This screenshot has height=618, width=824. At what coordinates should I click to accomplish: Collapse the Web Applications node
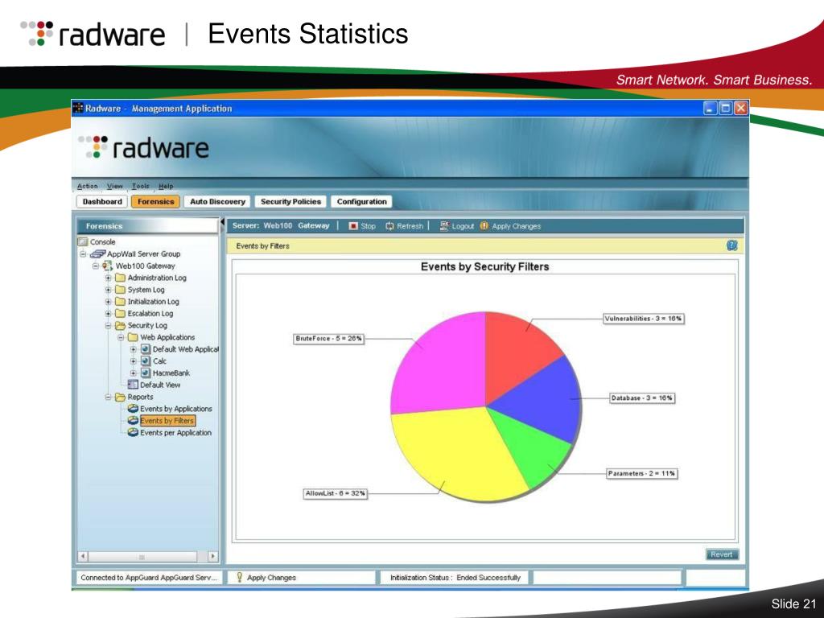click(121, 337)
